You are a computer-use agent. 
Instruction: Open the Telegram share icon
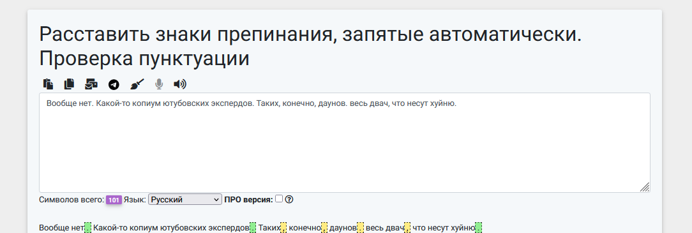114,84
